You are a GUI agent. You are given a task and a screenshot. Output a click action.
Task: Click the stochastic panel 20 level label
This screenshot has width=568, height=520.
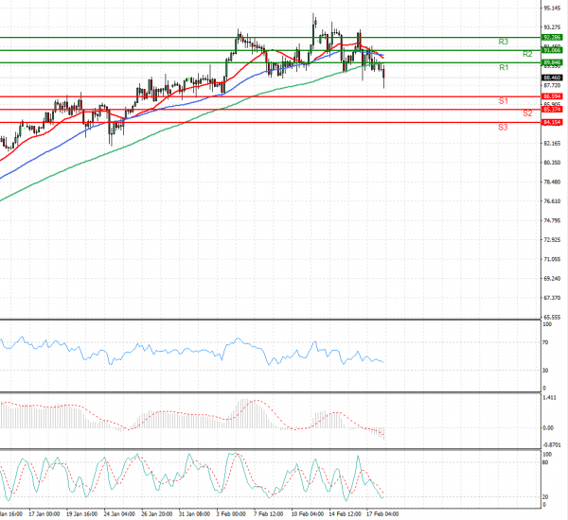click(x=545, y=497)
